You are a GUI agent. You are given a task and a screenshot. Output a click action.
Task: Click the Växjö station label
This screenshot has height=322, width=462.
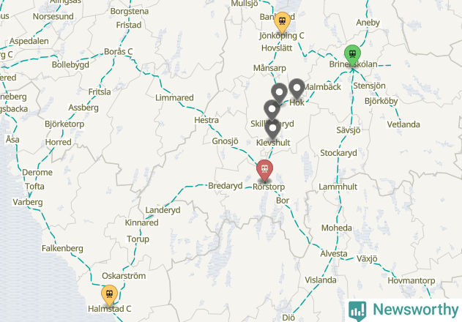pyautogui.click(x=367, y=258)
